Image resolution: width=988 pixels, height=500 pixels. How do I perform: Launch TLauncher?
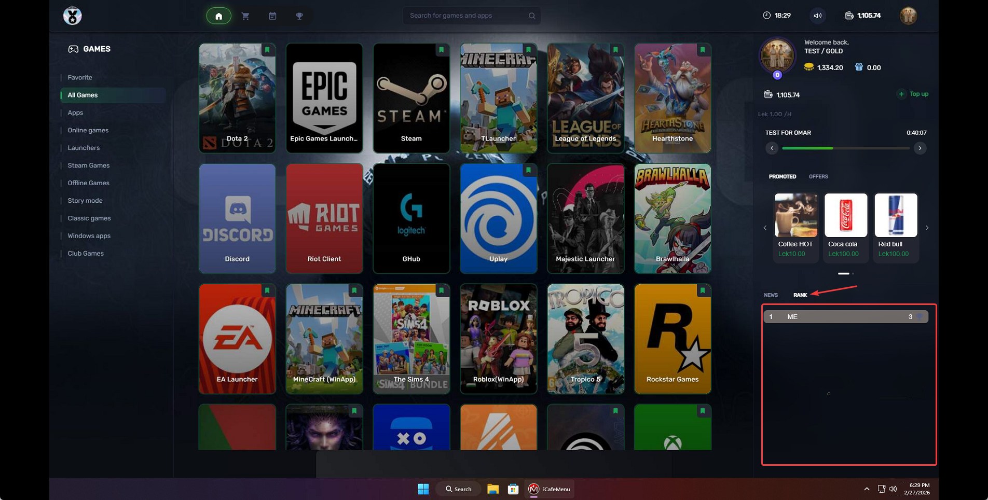pos(499,98)
